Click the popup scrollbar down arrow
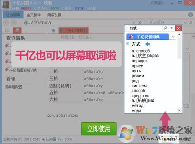195x144 pixels. [179, 110]
